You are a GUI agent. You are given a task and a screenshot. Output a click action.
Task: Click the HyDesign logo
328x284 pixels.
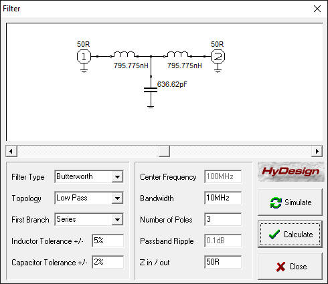291,172
